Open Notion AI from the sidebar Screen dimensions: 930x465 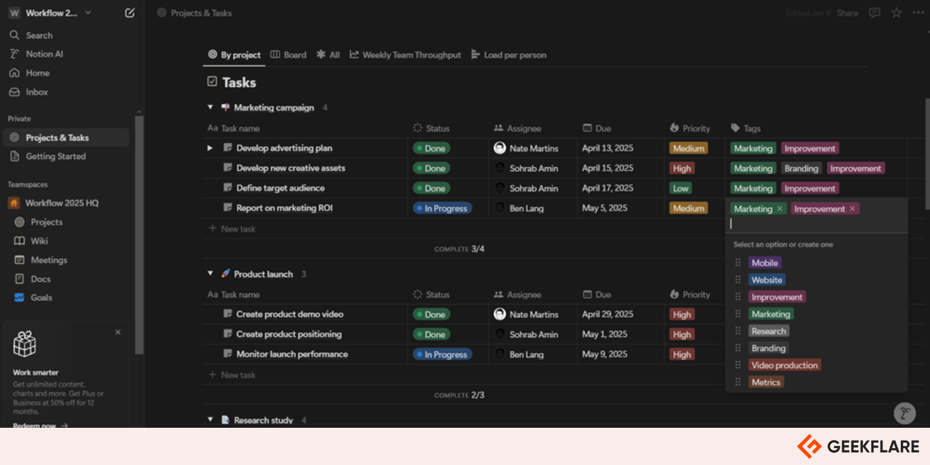click(44, 54)
